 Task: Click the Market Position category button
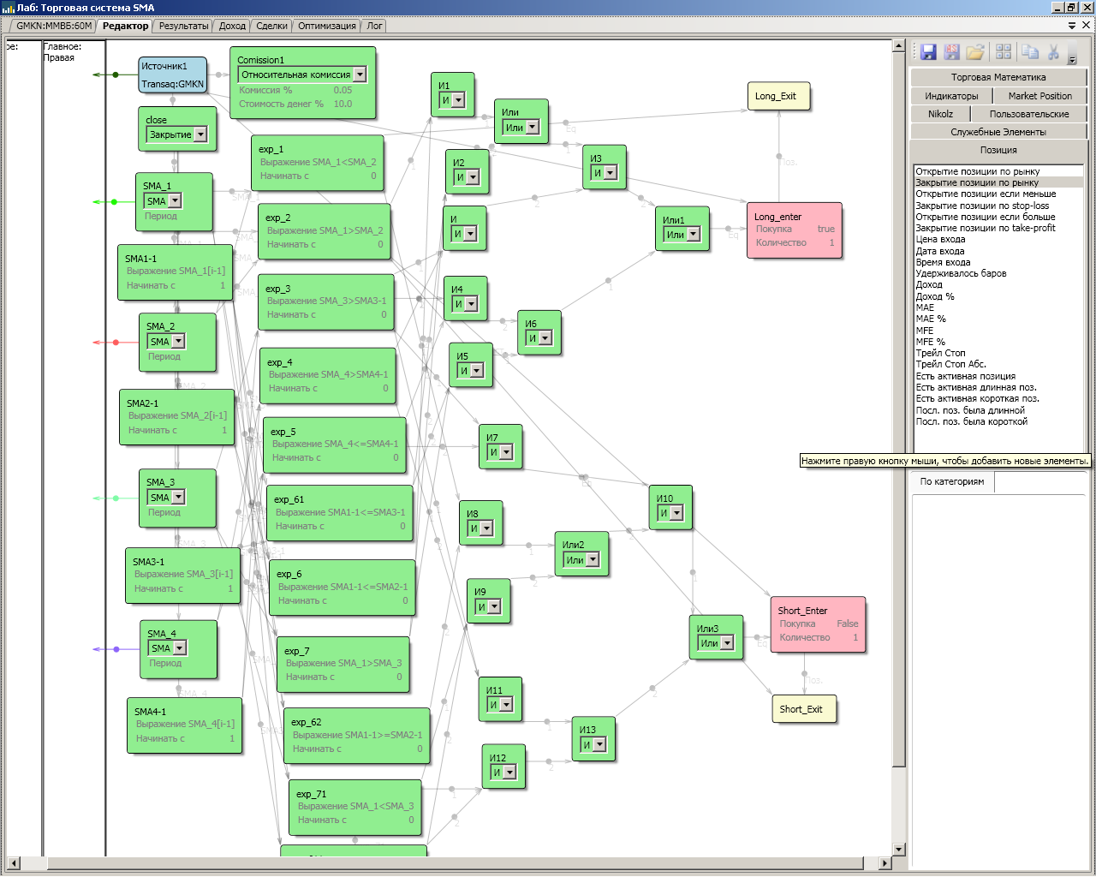pos(1039,96)
